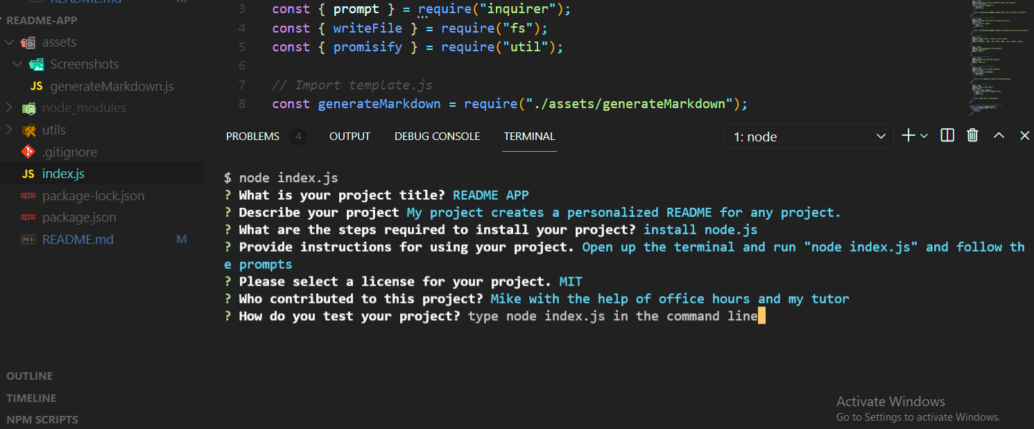
Task: Click "Go to Settings to activate Windows" text
Action: (918, 417)
